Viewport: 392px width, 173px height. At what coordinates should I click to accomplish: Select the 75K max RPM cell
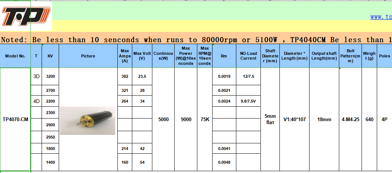pyautogui.click(x=205, y=119)
